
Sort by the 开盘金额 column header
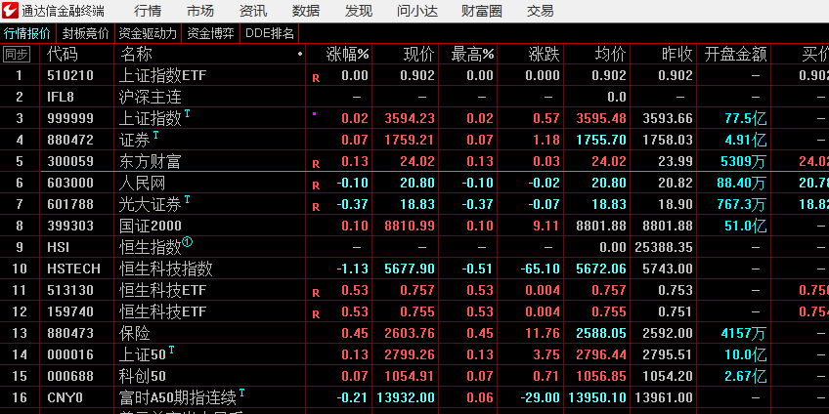click(x=735, y=54)
